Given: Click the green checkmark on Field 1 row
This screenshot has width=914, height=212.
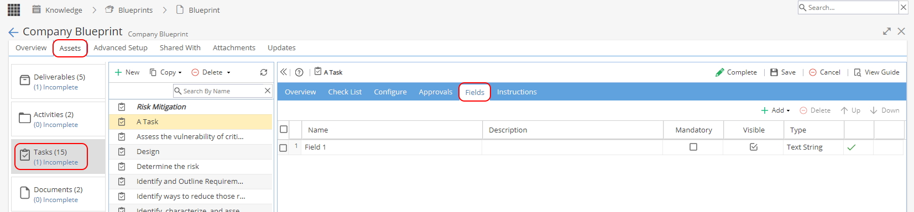Looking at the screenshot, I should tap(852, 147).
